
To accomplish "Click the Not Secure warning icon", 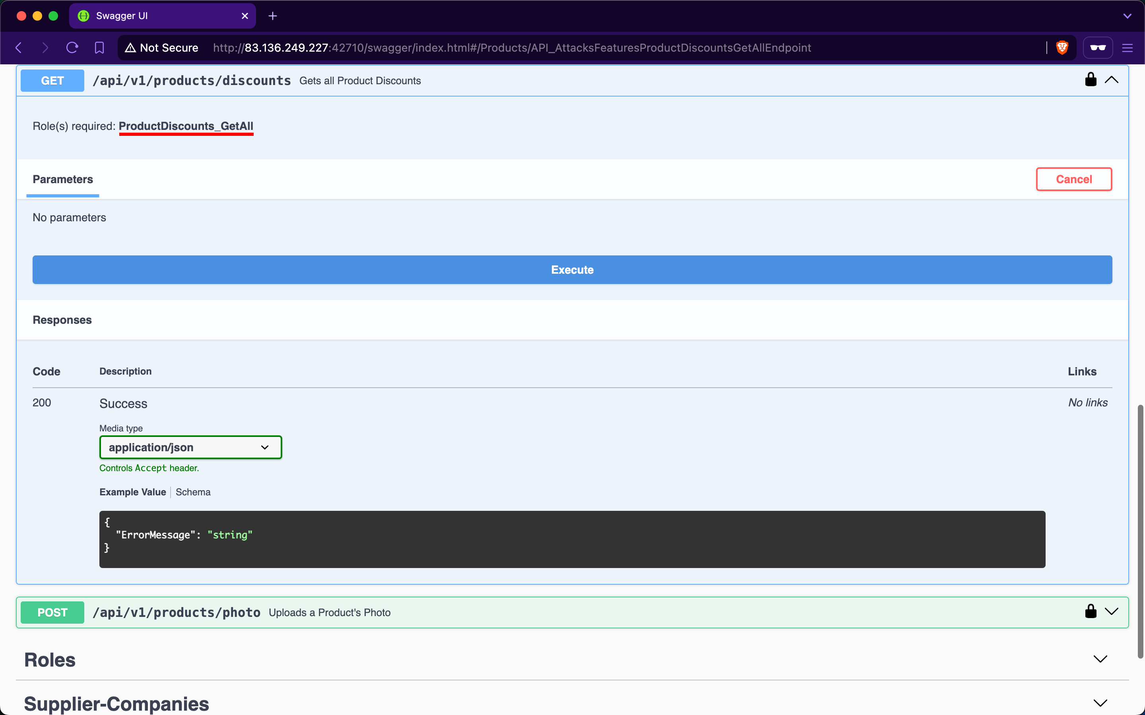I will (130, 48).
